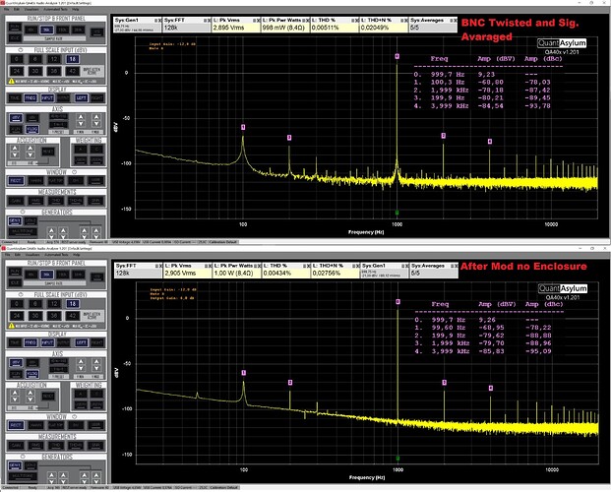Screen dimensions: 611x492
Task: Select HANN window type in BNC Twisted window
Action: (35, 180)
